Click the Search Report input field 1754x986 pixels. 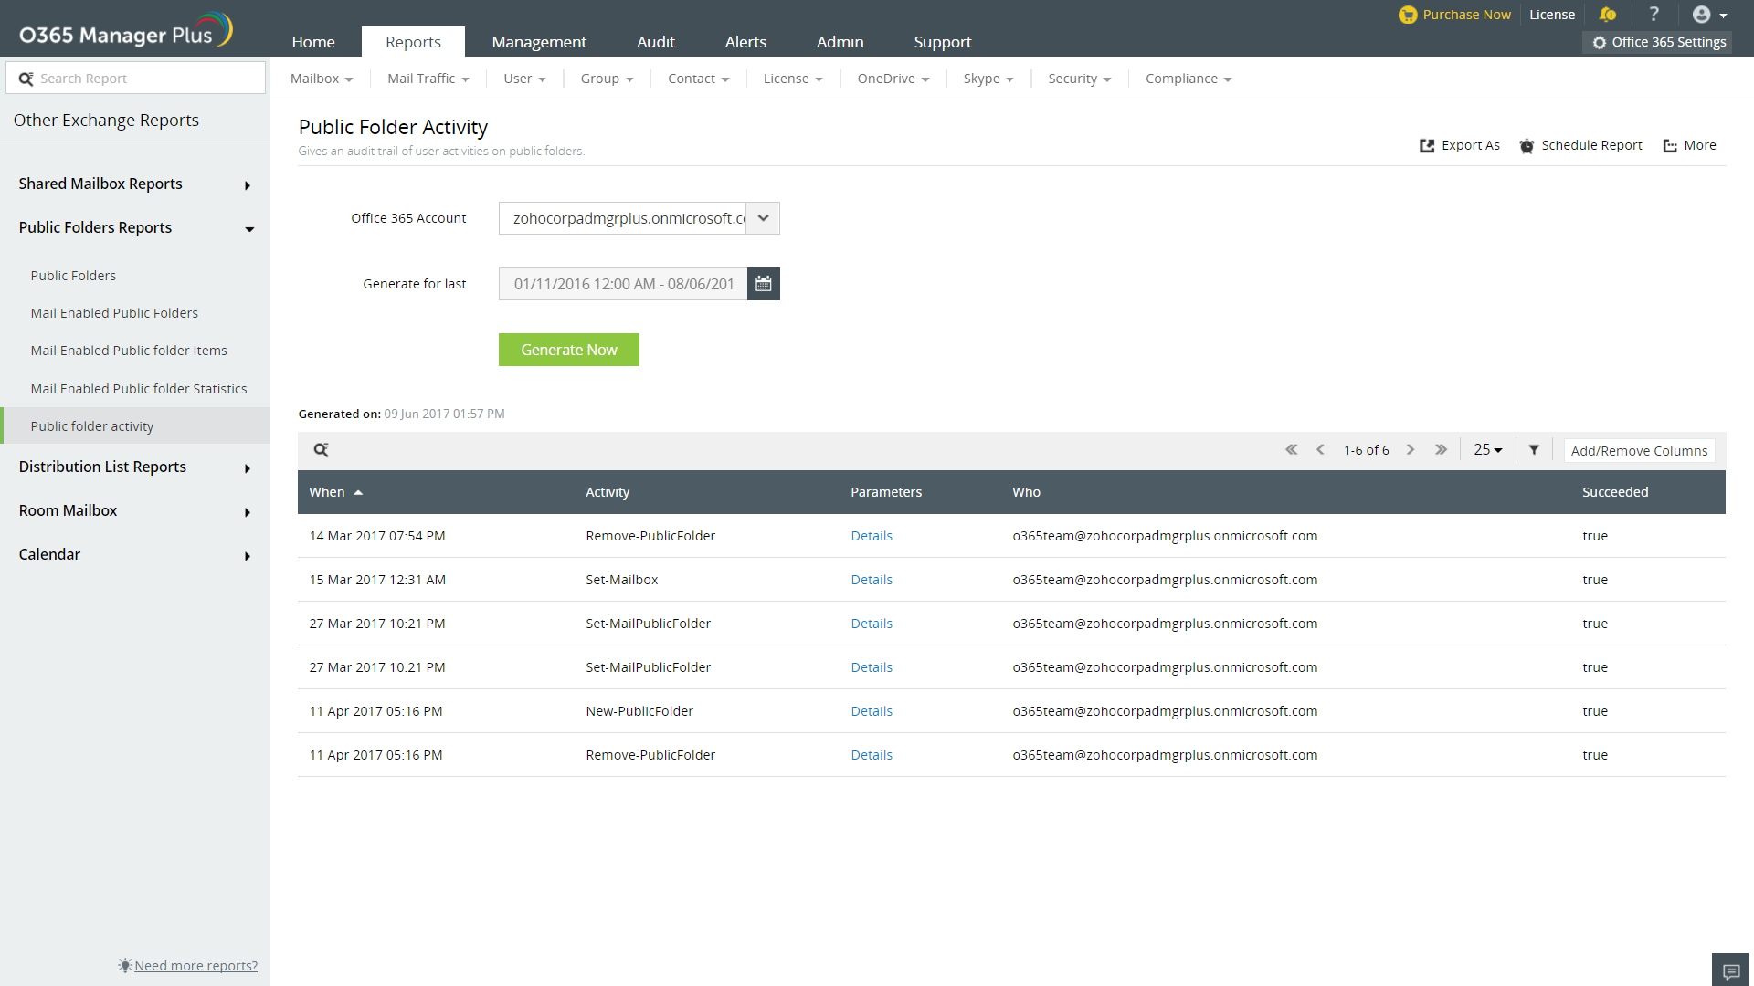pos(146,79)
